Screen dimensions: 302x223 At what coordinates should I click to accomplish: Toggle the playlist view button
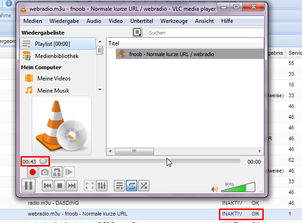click(x=119, y=186)
